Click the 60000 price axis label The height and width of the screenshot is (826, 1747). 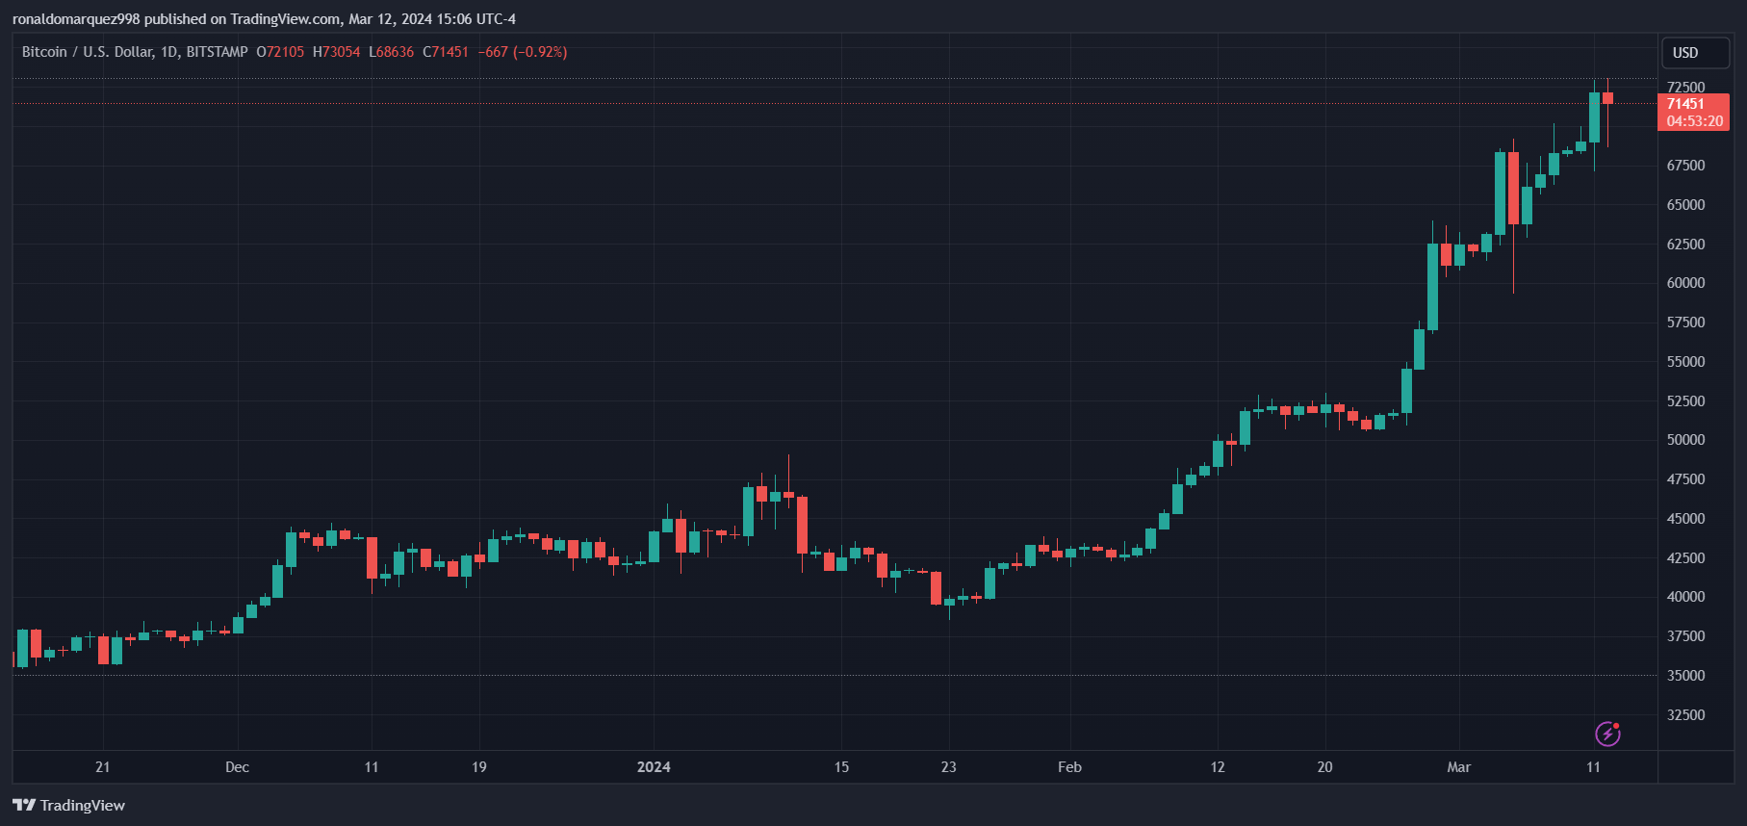[1685, 283]
